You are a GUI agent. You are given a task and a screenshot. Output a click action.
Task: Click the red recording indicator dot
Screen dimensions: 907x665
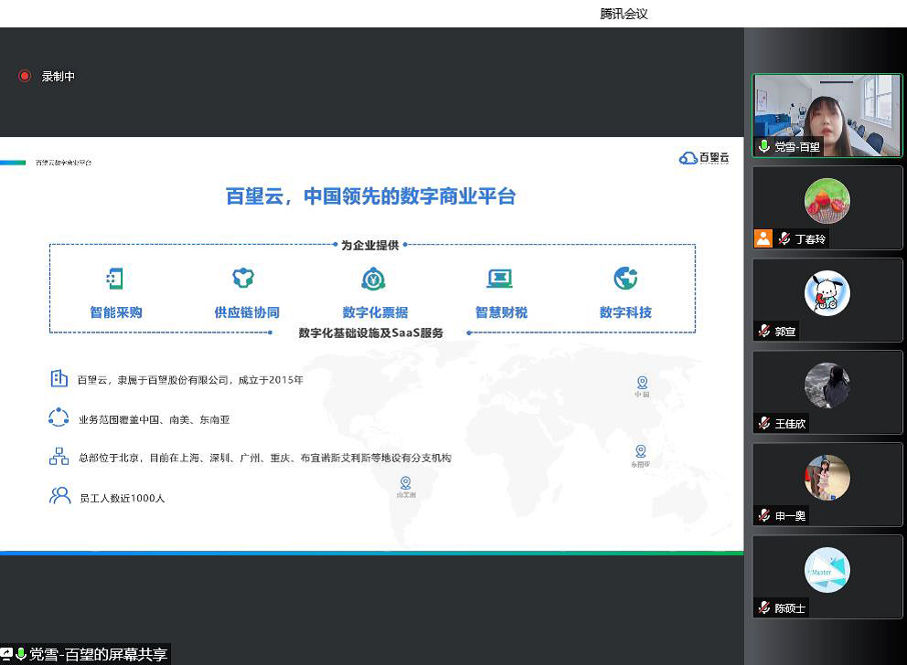tap(25, 76)
